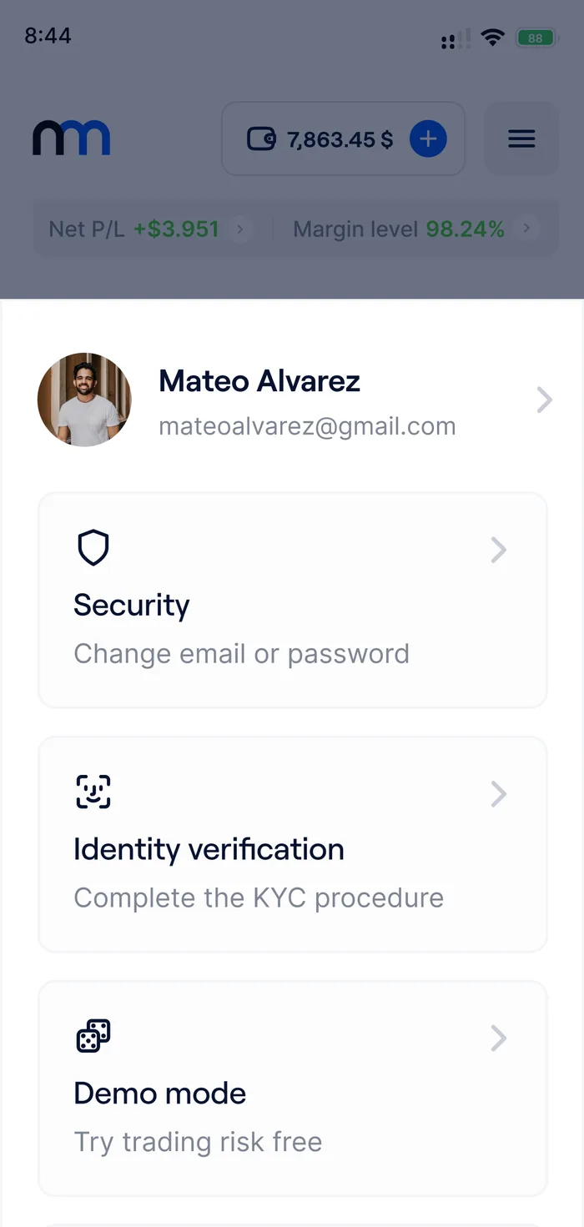Image resolution: width=584 pixels, height=1227 pixels.
Task: Tap the app logo at top left
Action: (x=72, y=138)
